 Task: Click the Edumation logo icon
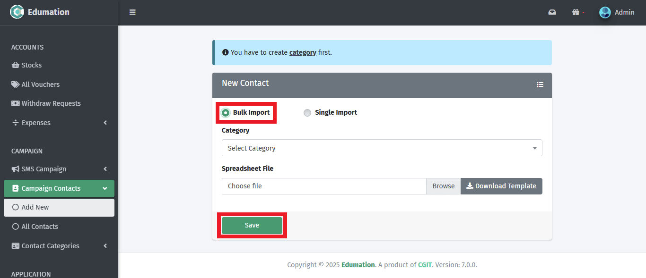pyautogui.click(x=17, y=12)
